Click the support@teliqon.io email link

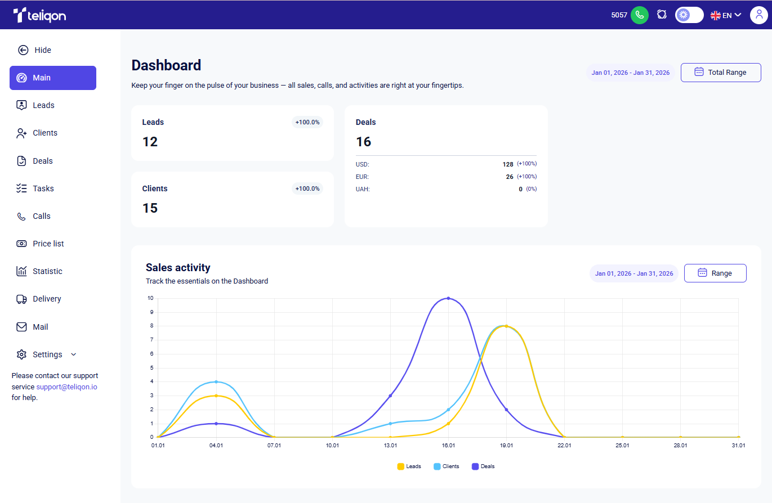point(66,387)
